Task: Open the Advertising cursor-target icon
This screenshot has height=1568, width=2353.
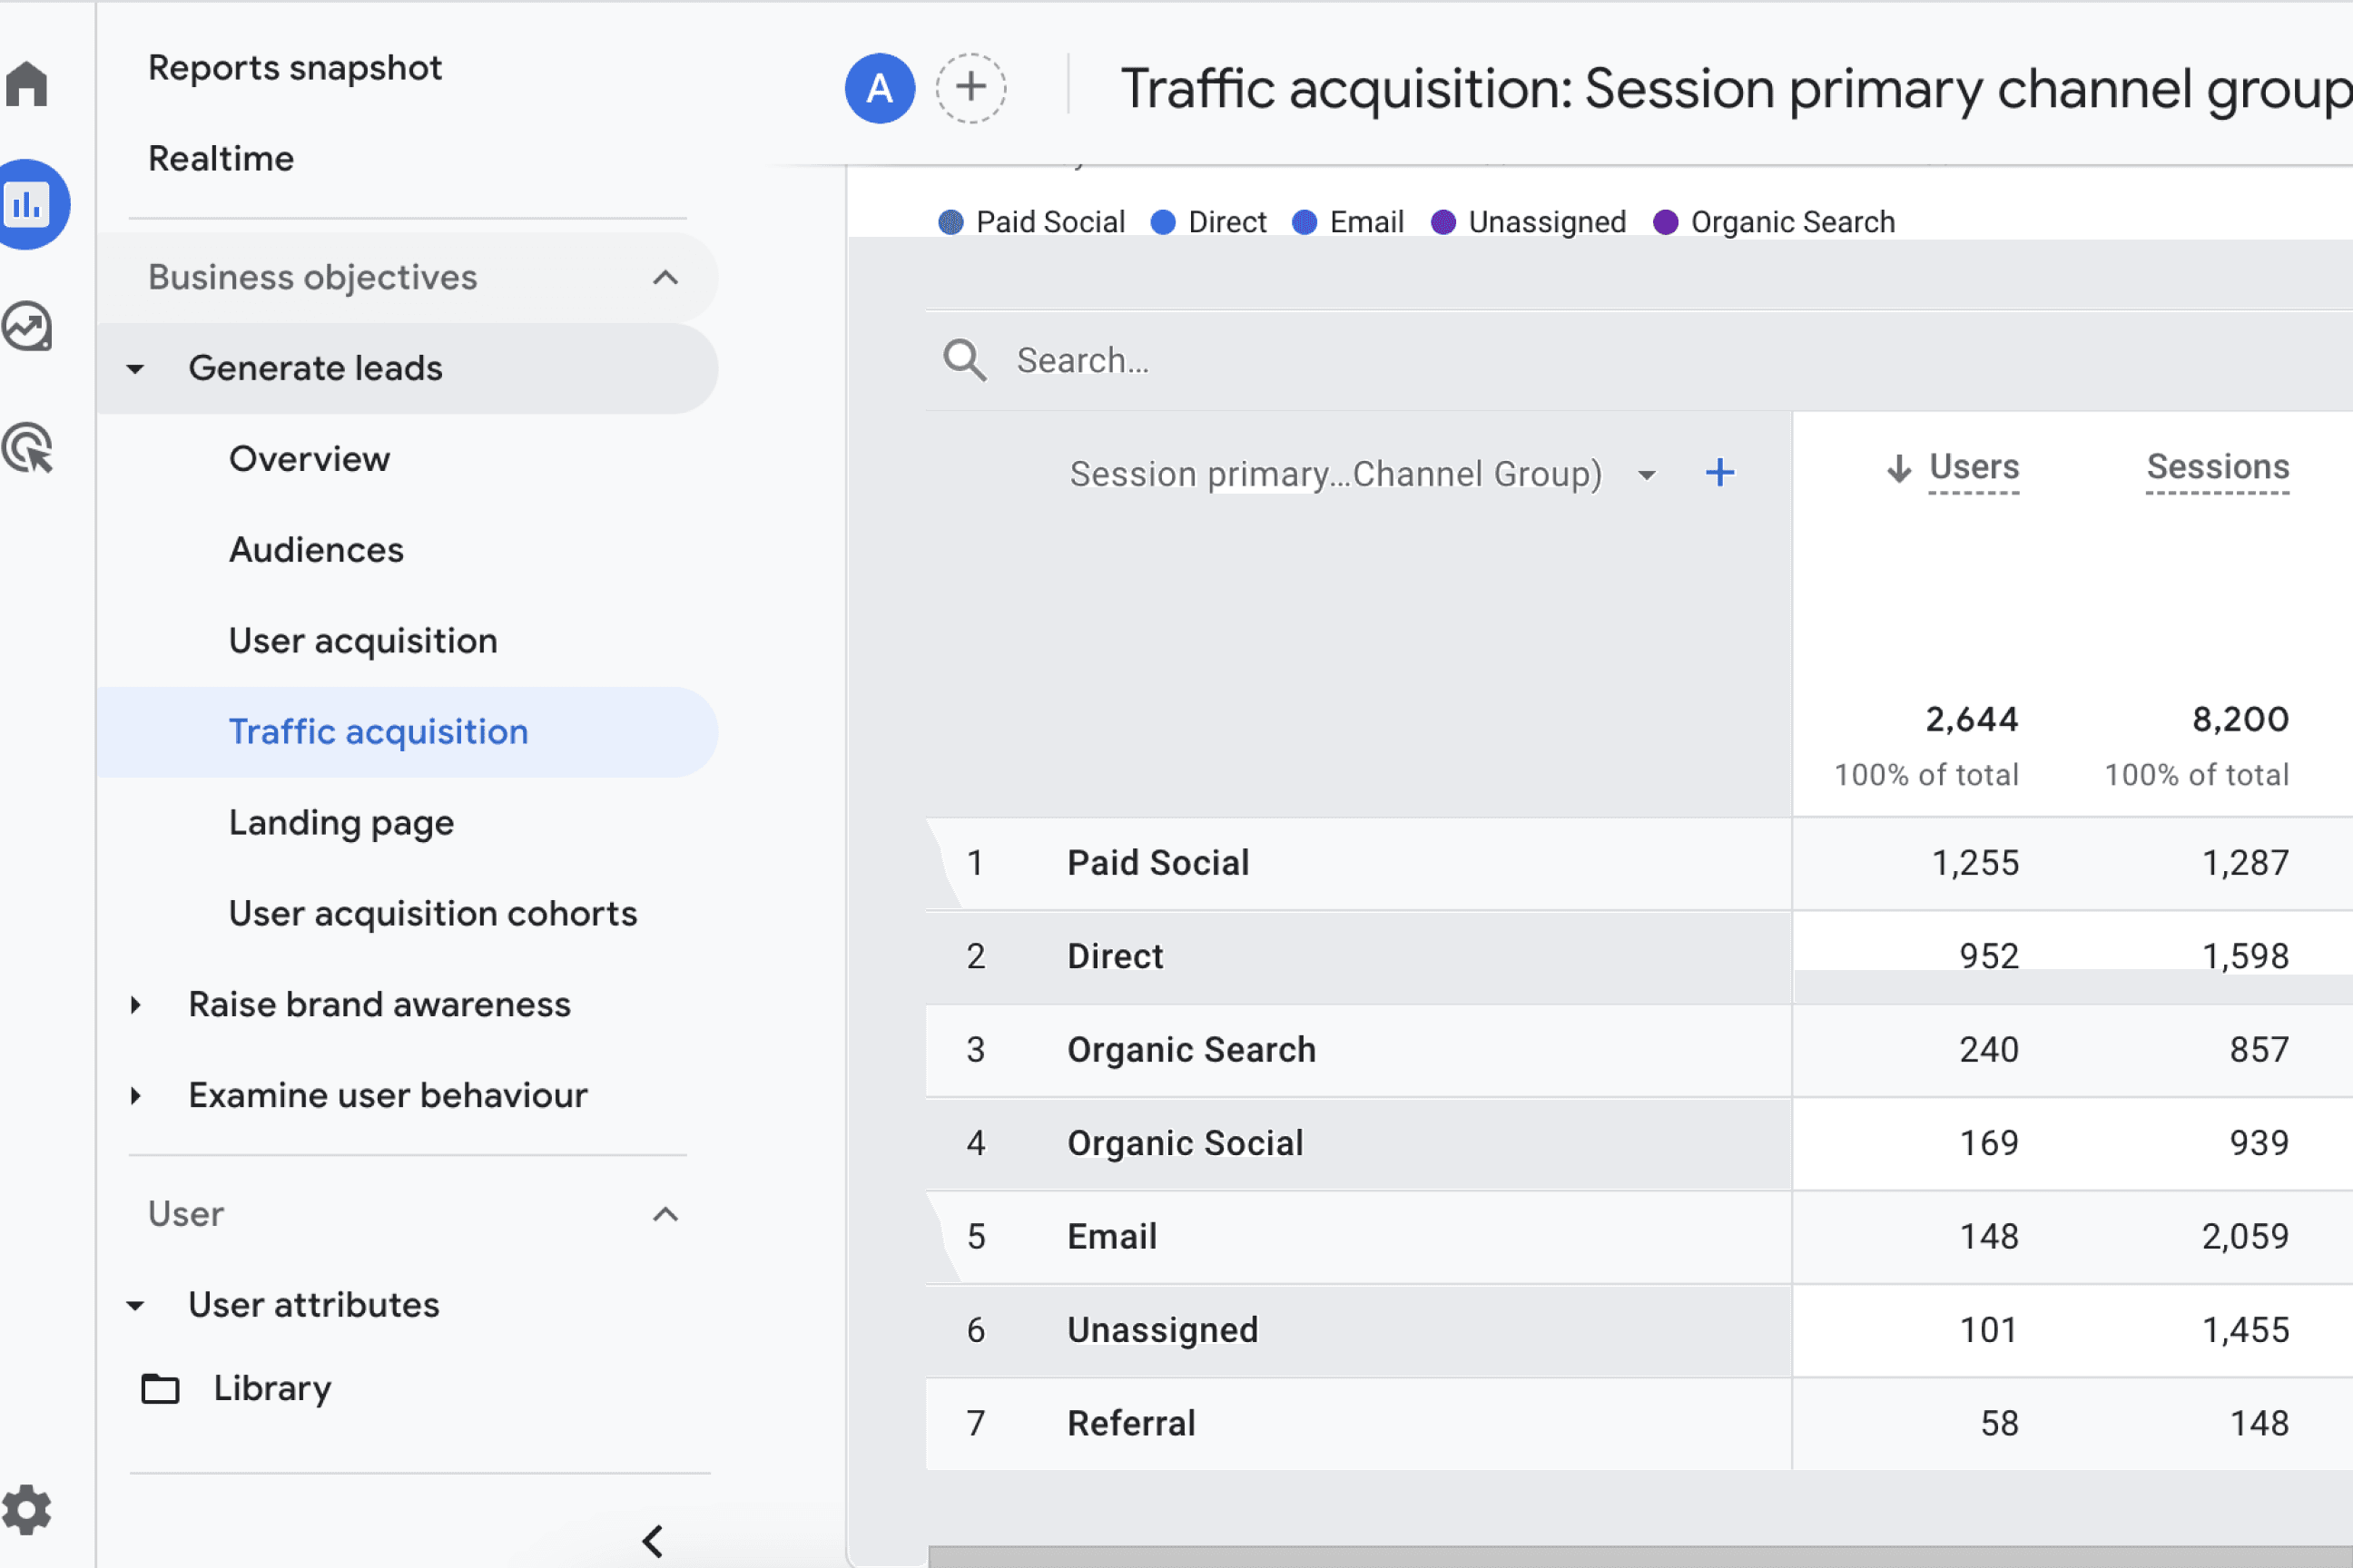Action: tap(27, 448)
